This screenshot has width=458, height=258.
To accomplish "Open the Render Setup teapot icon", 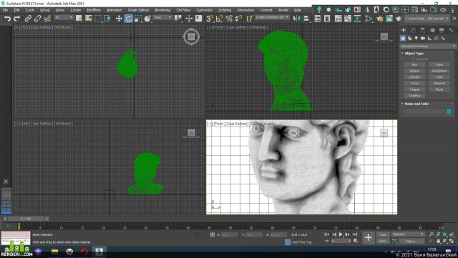I will [x=379, y=19].
